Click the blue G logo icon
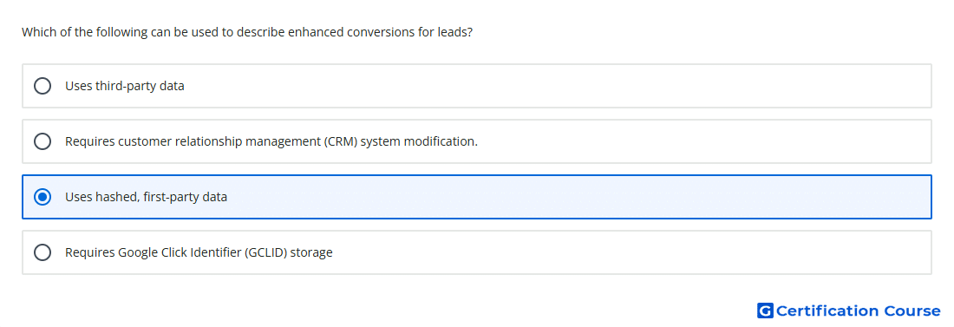Viewport: 954px width, 327px height. pyautogui.click(x=765, y=311)
